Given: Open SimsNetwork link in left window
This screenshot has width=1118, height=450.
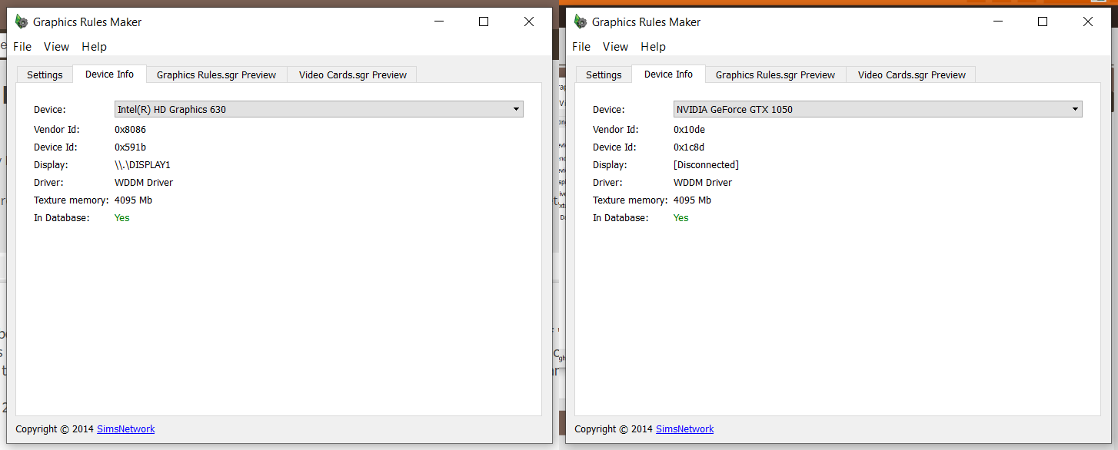Looking at the screenshot, I should [126, 429].
